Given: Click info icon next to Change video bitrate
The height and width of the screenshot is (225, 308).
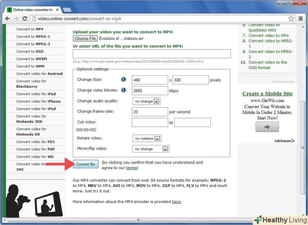Looking at the screenshot, I should (124, 90).
